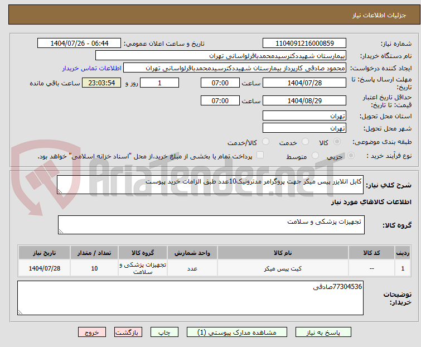This screenshot has height=347, width=421.
Task: Click the چاپ print button
Action: point(164,332)
